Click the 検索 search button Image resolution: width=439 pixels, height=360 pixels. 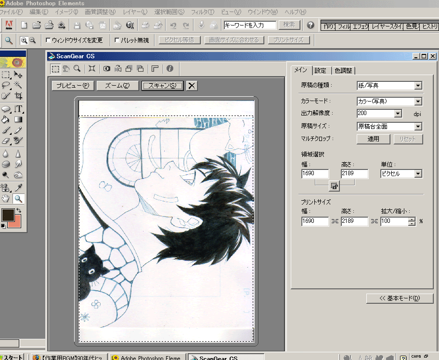click(x=289, y=25)
